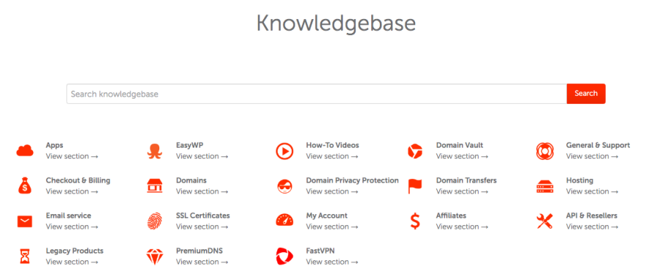Click View section under Affiliates
Image resolution: width=646 pixels, height=277 pixels.
[x=463, y=227]
